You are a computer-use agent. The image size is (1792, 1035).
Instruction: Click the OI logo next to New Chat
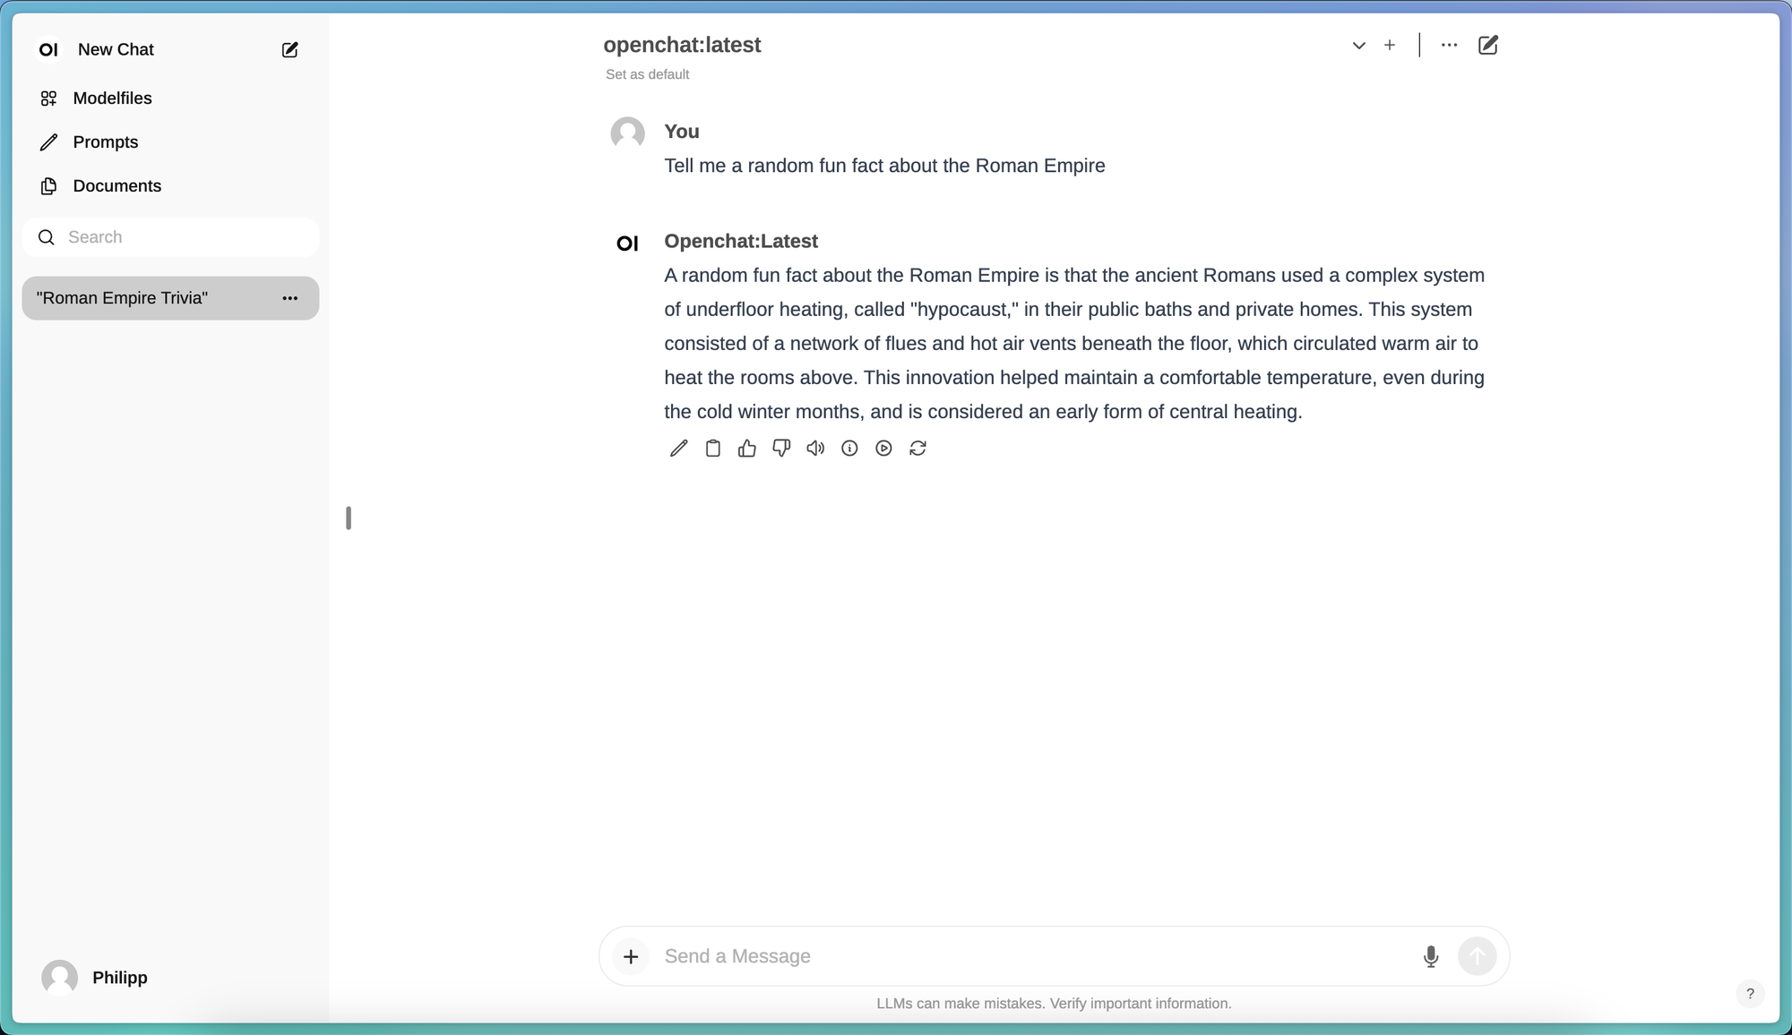point(48,50)
